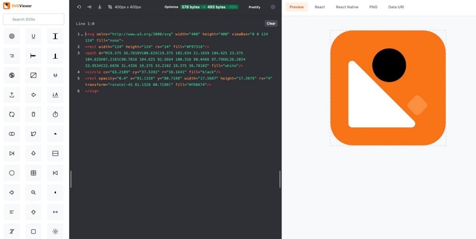Select the align-right lines icon
The width and height of the screenshot is (476, 239).
11,56
